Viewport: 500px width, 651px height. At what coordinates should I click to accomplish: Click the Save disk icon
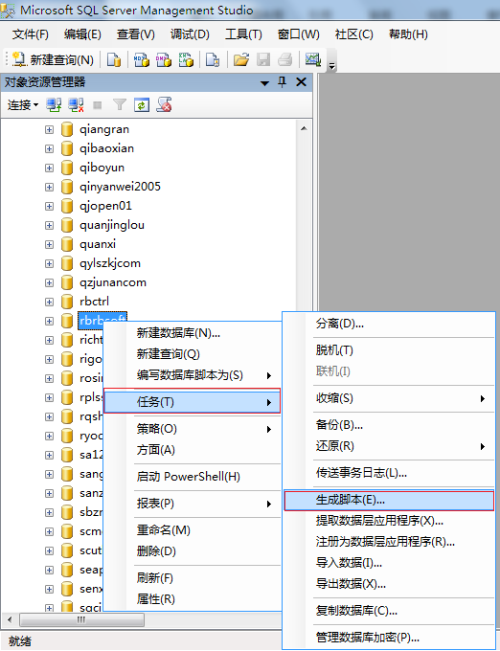tap(263, 60)
